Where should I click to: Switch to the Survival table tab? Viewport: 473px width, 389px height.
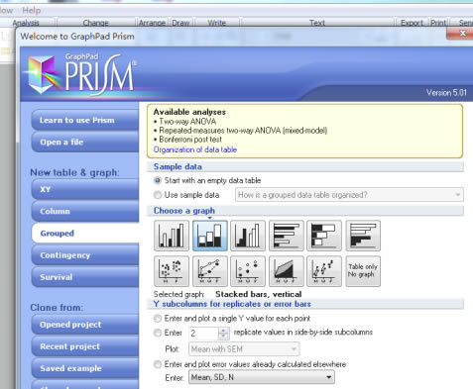pyautogui.click(x=85, y=277)
